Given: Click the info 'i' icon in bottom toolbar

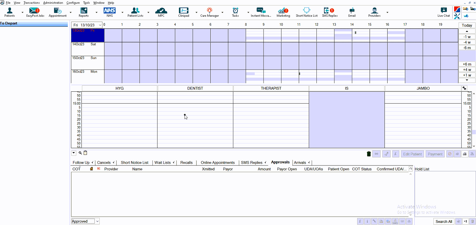Looking at the screenshot, I should coord(367,221).
